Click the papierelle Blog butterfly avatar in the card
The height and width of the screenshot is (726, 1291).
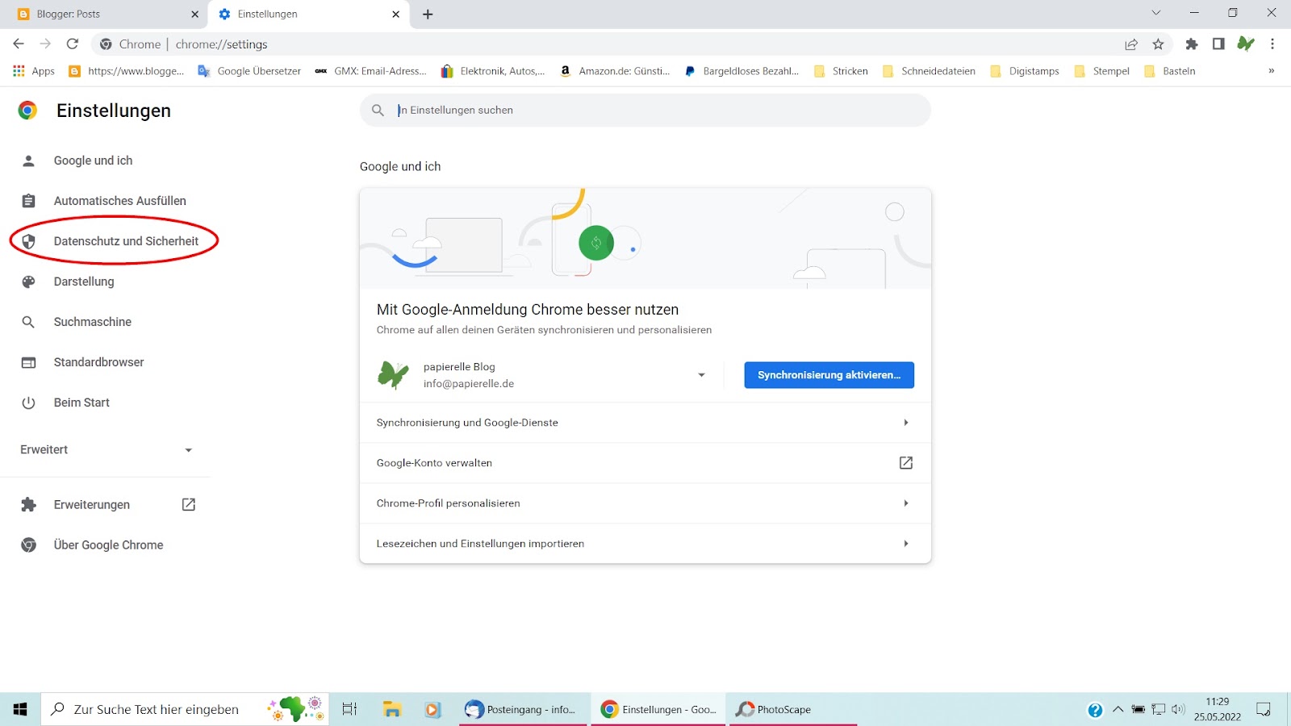[393, 375]
